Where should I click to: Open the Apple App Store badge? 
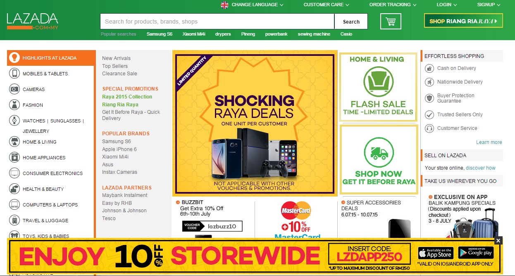(435, 253)
